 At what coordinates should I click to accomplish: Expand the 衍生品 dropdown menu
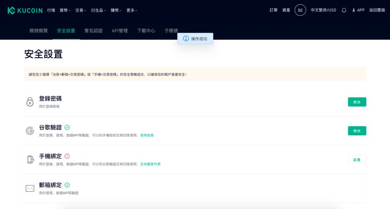[x=98, y=10]
